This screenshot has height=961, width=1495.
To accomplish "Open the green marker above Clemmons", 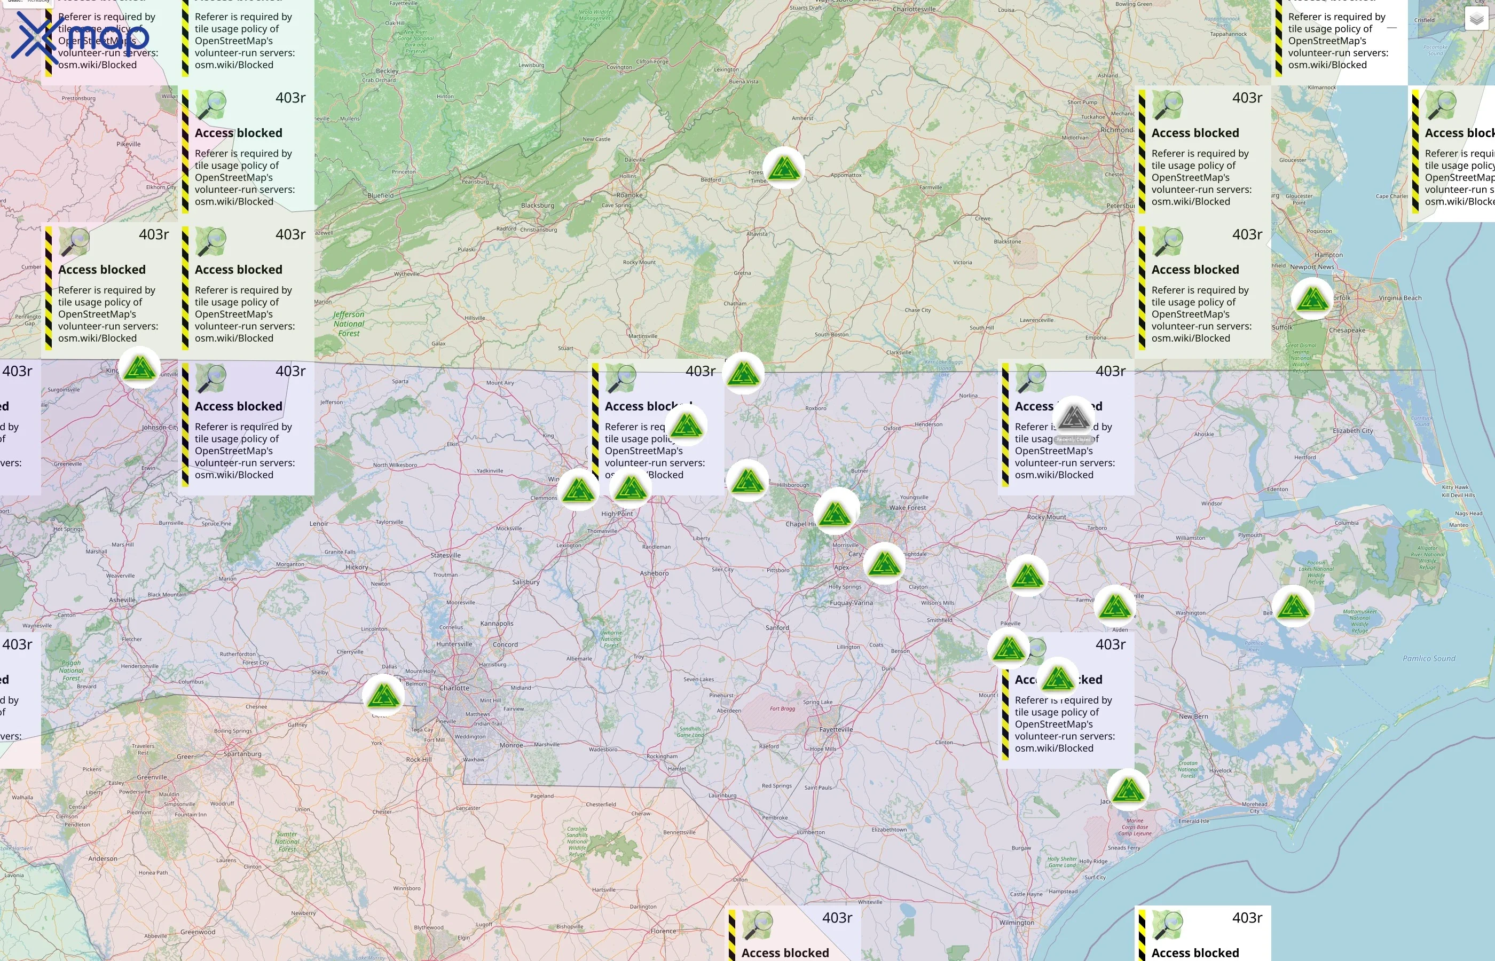I will click(x=578, y=490).
